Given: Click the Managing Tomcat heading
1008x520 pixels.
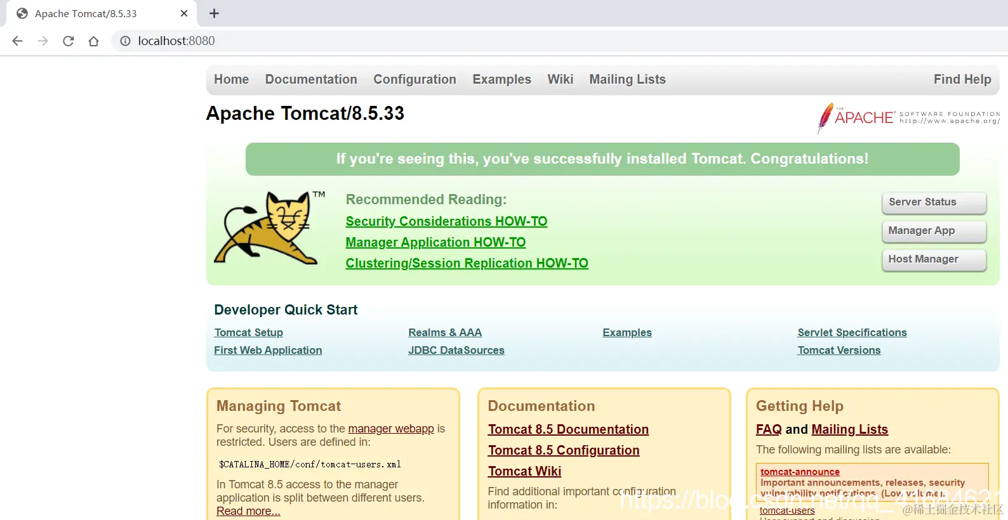Looking at the screenshot, I should 279,406.
